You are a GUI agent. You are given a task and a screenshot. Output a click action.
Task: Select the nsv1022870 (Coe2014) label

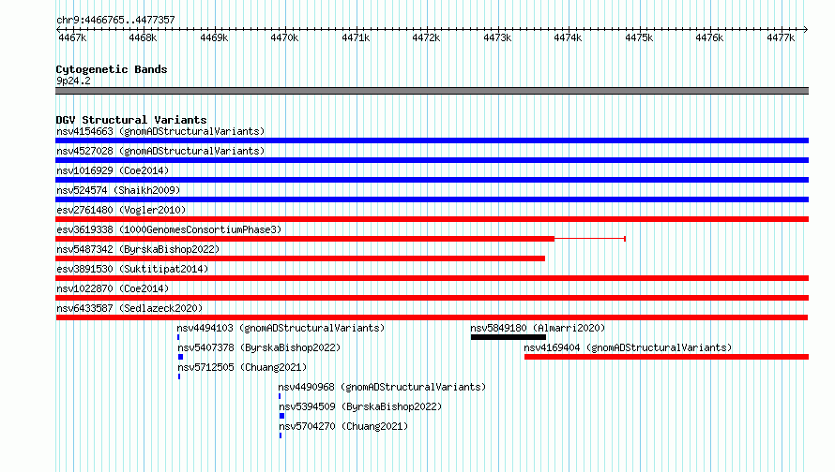tap(113, 288)
